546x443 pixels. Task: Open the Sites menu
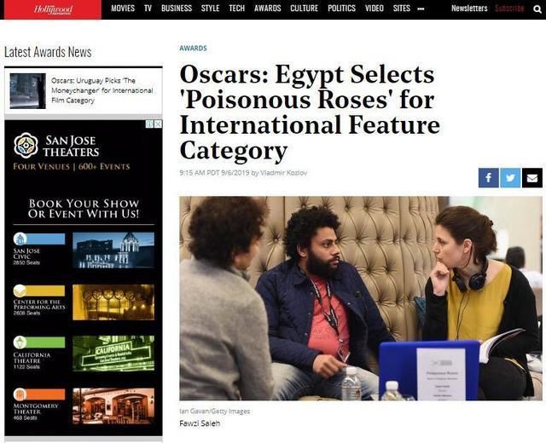coord(402,9)
